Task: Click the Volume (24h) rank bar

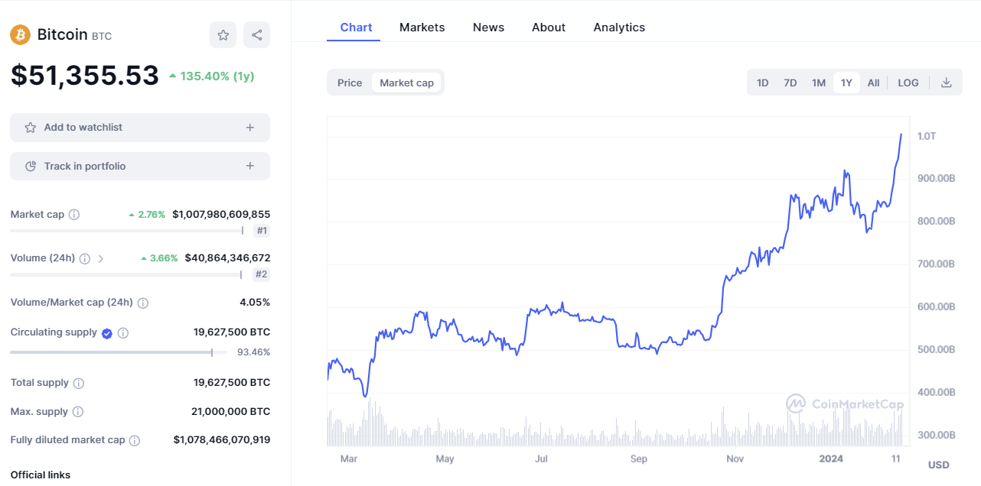Action: pyautogui.click(x=127, y=274)
